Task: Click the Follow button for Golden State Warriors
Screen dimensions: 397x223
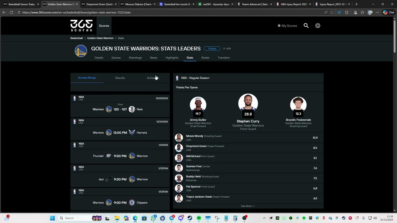Action: 212,49
